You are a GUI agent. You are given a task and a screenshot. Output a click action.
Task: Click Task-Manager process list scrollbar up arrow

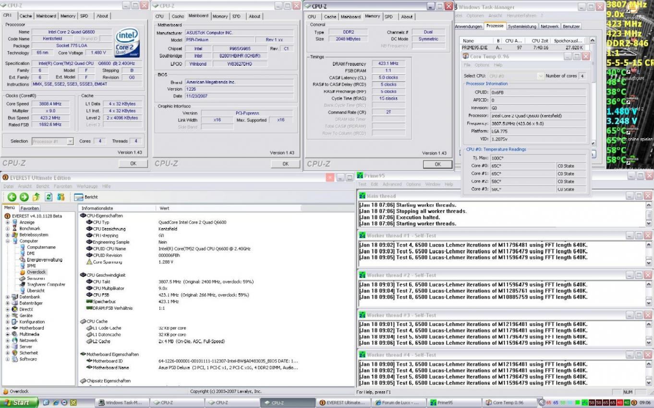pos(592,41)
